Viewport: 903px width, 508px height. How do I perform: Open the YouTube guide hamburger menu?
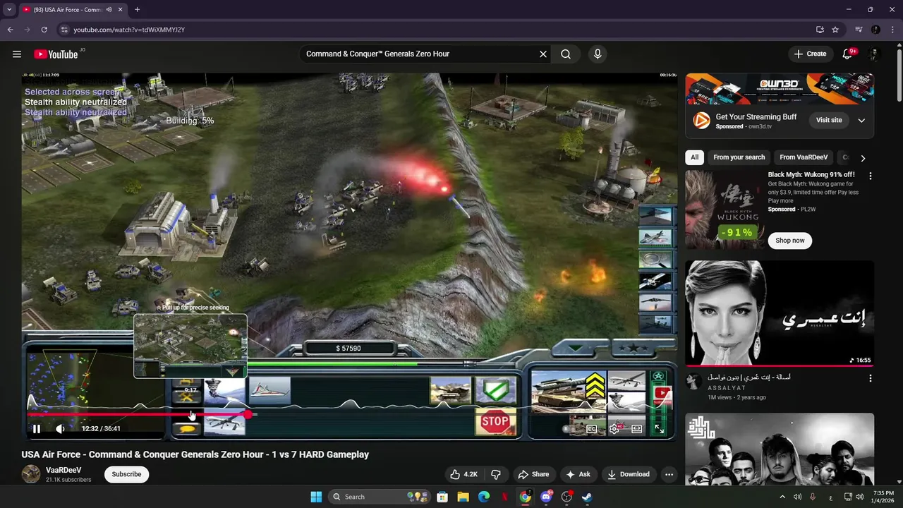point(17,54)
